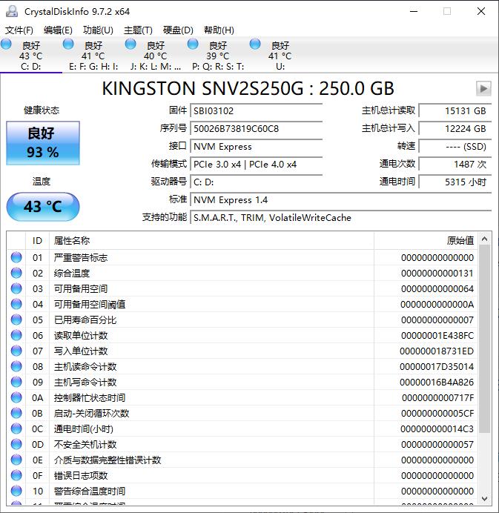Image resolution: width=499 pixels, height=513 pixels.
Task: Close the CrystalDiskInfo window
Action: tap(481, 11)
